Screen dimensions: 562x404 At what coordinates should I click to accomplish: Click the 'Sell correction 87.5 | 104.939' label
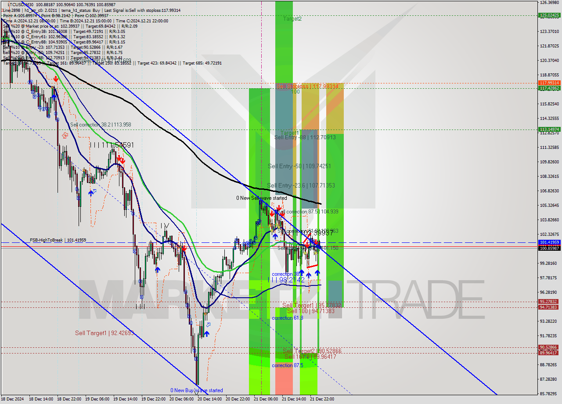pyautogui.click(x=308, y=212)
